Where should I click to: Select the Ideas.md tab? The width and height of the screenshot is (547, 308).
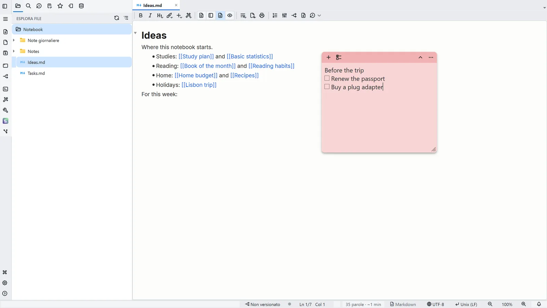point(152,5)
